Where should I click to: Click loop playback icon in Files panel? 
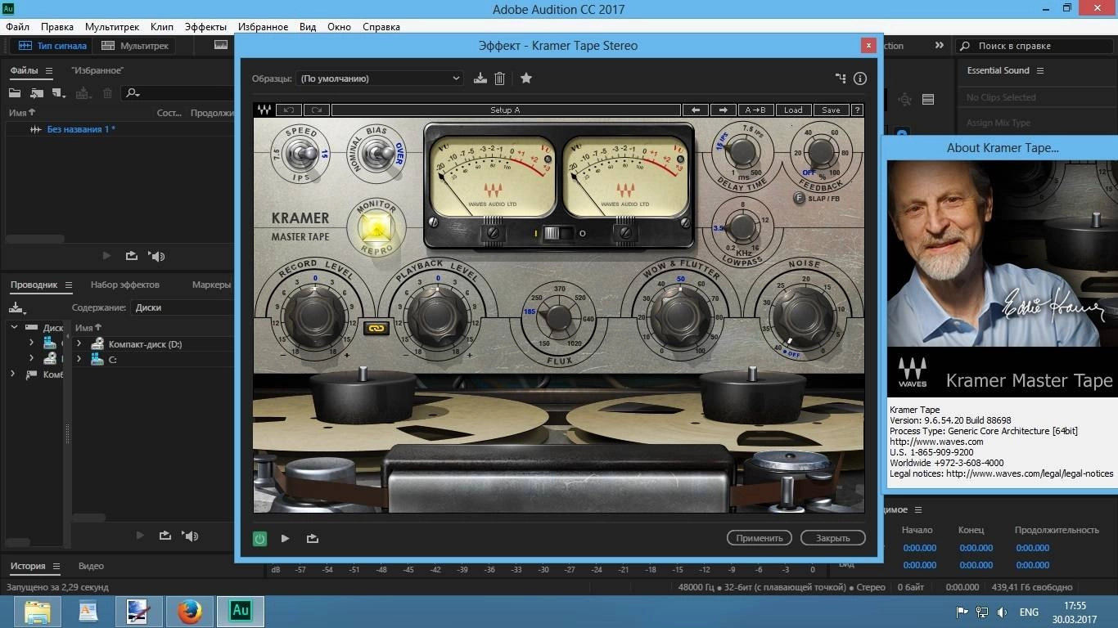tap(132, 256)
